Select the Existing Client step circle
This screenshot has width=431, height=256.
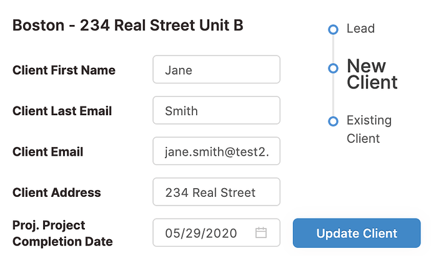[333, 121]
